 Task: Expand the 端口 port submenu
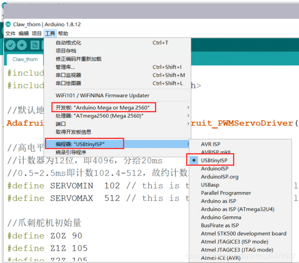(x=117, y=124)
